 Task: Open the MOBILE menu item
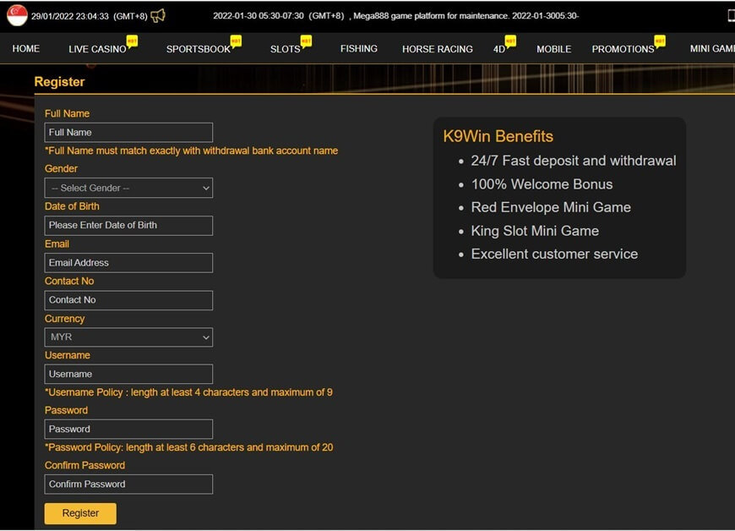[x=553, y=49]
